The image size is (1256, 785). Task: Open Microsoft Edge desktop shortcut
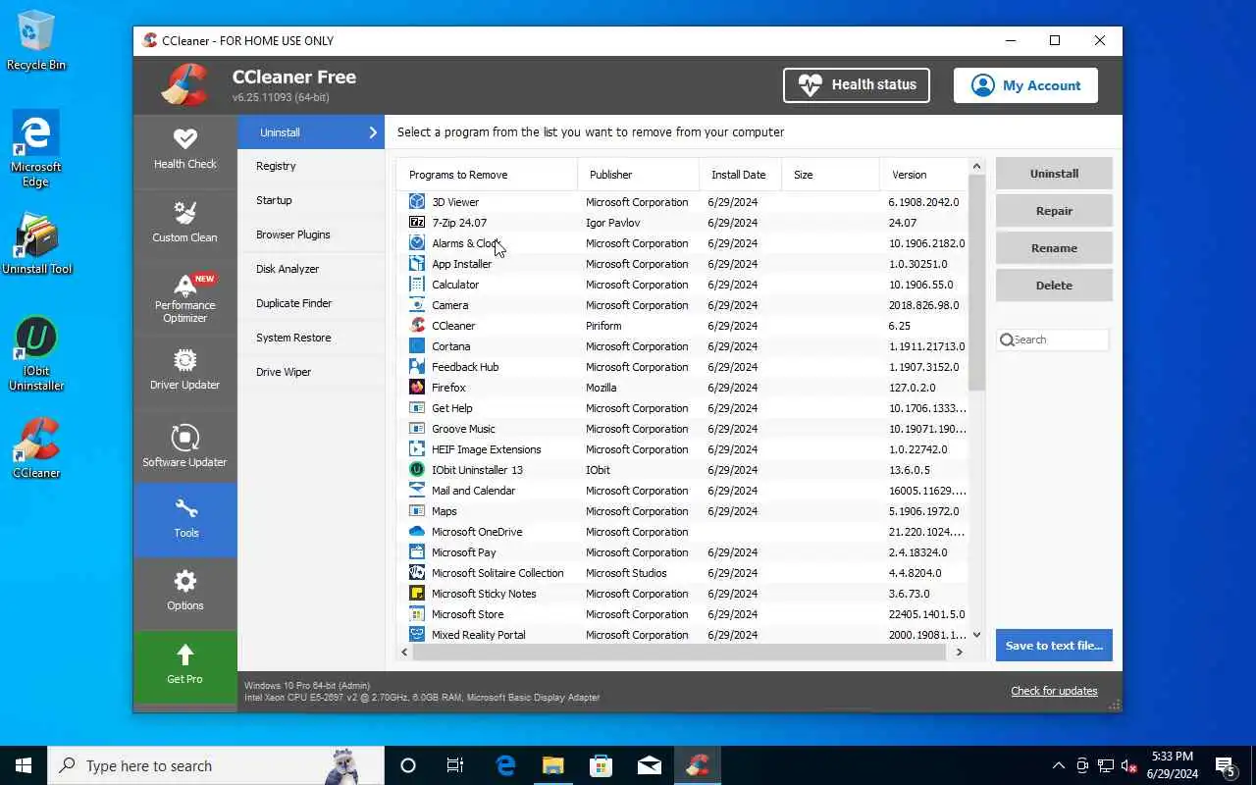pyautogui.click(x=36, y=148)
